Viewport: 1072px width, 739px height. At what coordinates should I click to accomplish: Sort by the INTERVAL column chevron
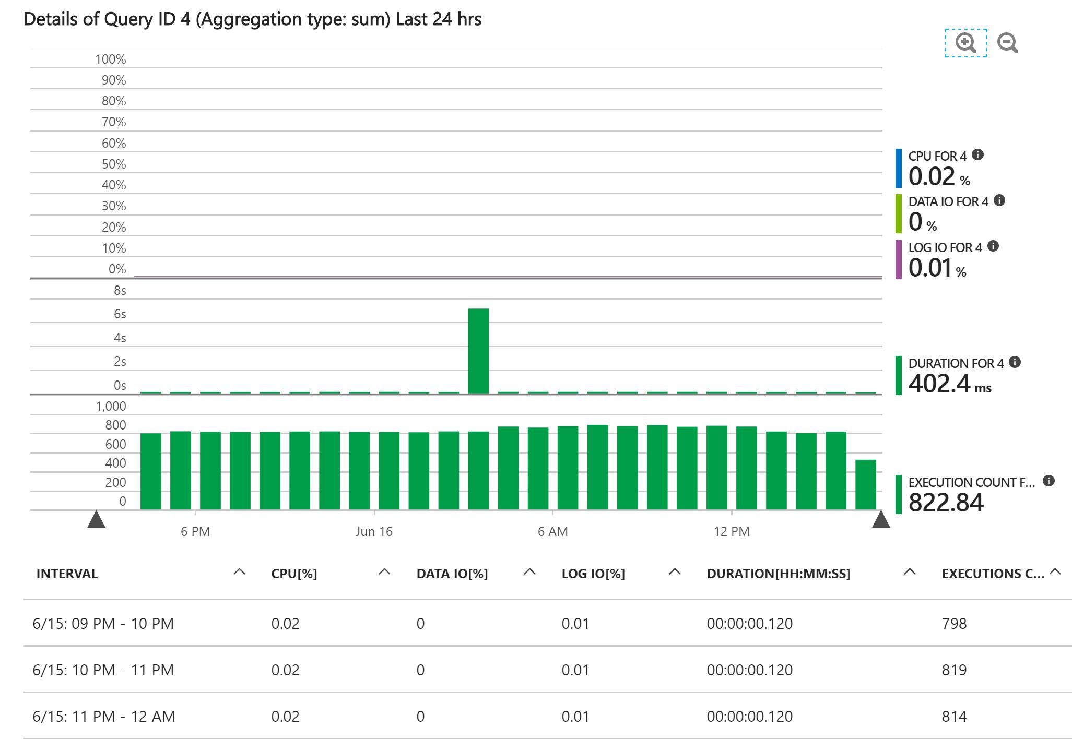coord(239,572)
